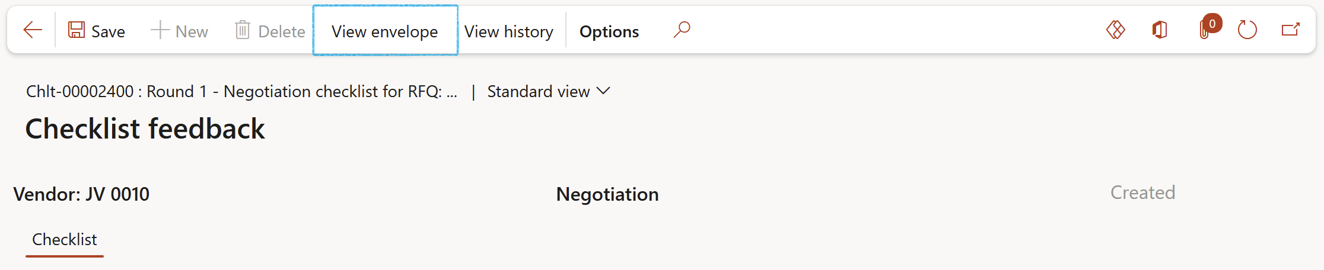The height and width of the screenshot is (270, 1324).
Task: Click the View envelope button
Action: (x=385, y=31)
